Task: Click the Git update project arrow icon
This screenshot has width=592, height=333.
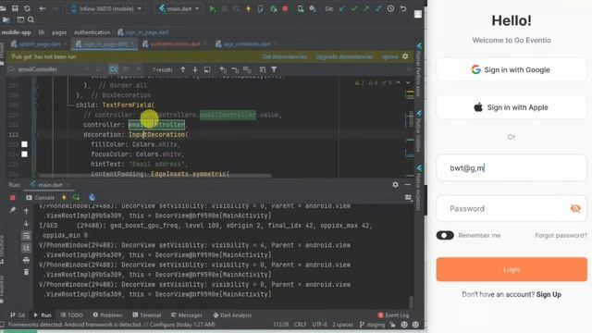Action: 342,8
